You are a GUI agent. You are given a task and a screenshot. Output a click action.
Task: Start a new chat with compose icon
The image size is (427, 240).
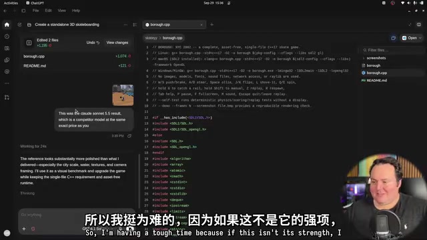coord(19,25)
